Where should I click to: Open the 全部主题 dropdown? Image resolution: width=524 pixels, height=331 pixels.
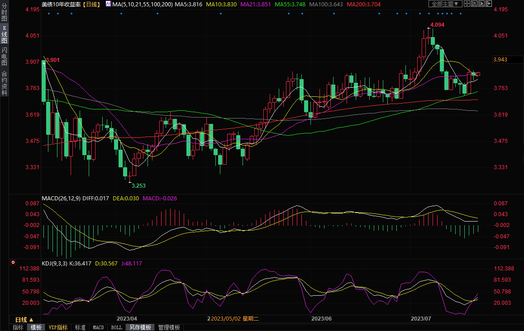tap(445, 4)
